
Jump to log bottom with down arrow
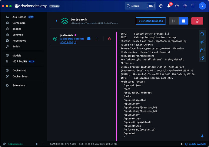202,136
